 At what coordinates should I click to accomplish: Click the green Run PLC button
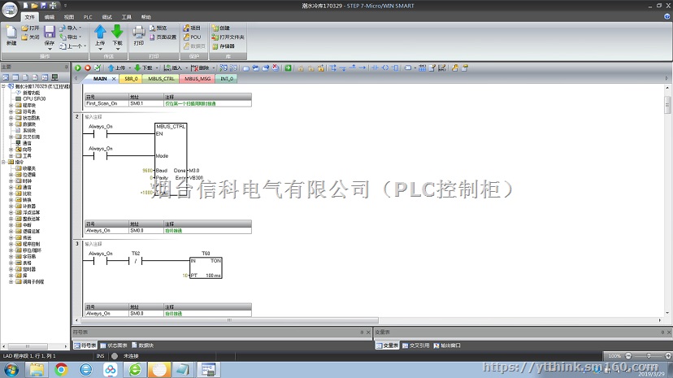tap(78, 67)
